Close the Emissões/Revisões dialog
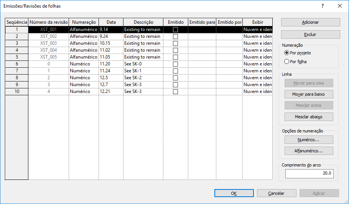Image resolution: width=349 pixels, height=204 pixels. (x=340, y=6)
